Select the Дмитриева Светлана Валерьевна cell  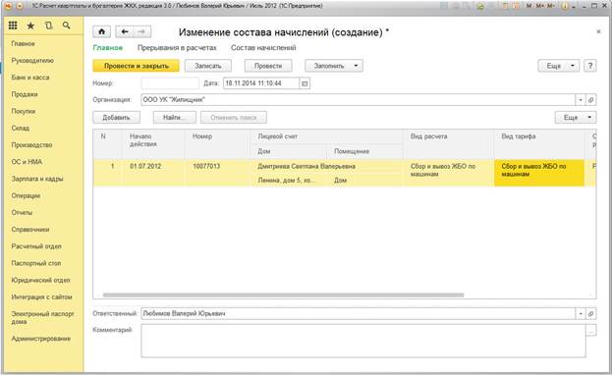[327, 166]
